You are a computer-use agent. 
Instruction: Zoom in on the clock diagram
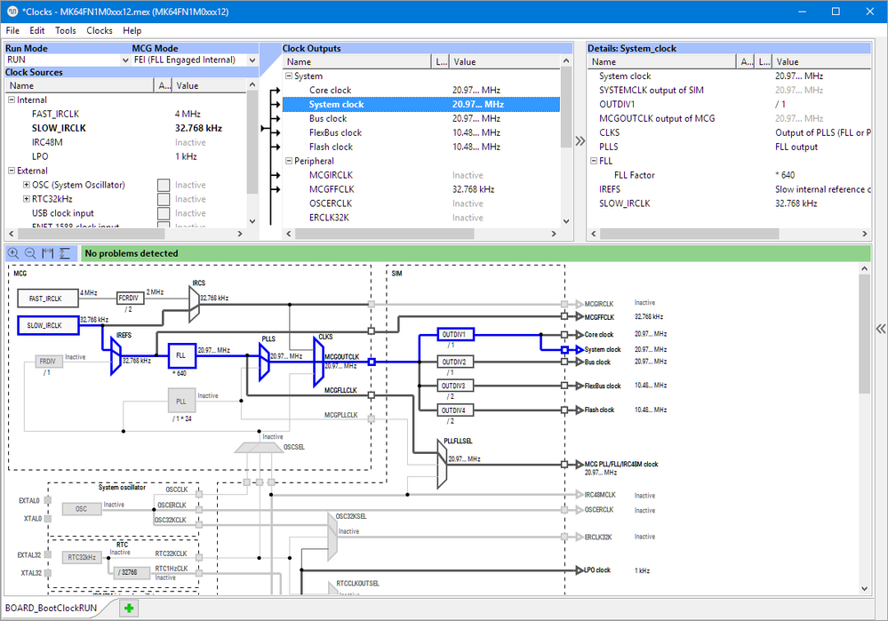[13, 253]
